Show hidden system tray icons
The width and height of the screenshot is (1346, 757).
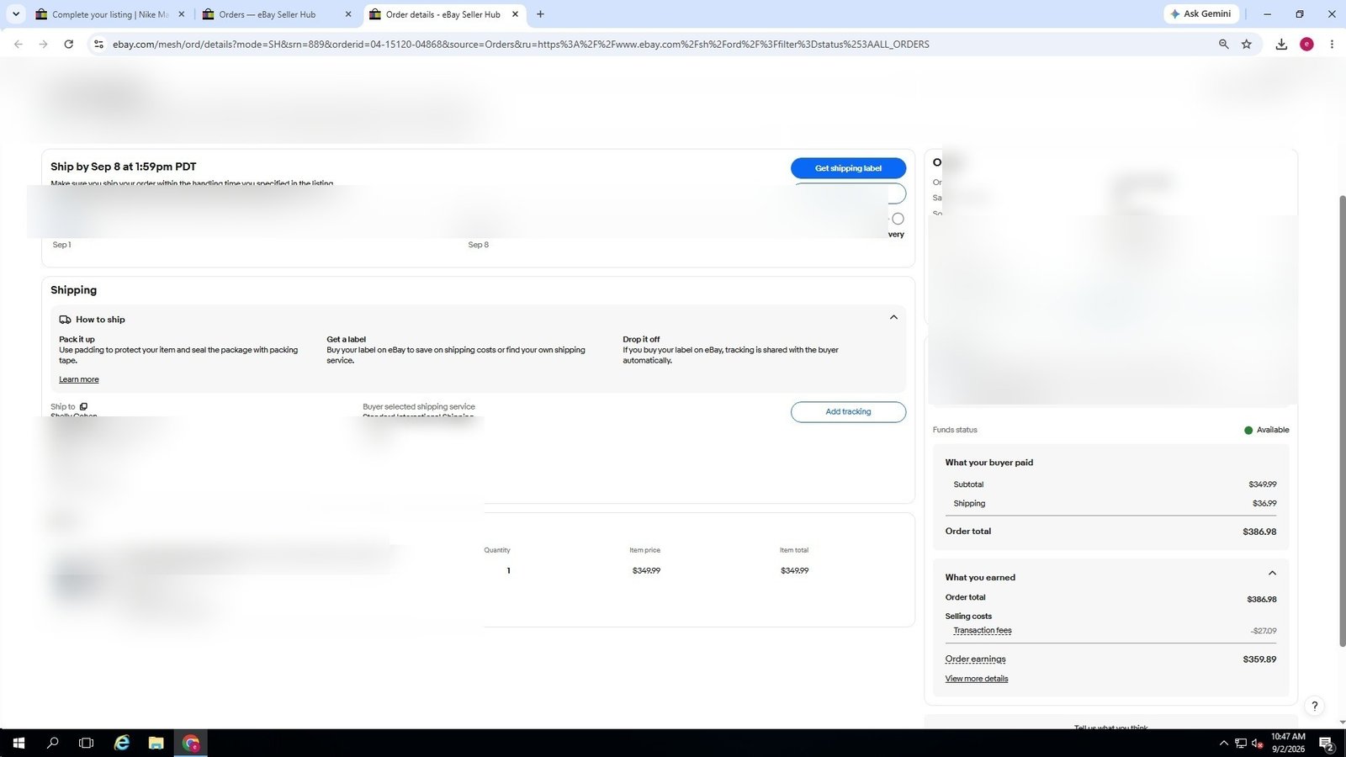pyautogui.click(x=1223, y=744)
